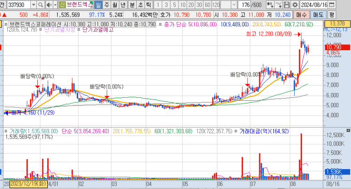The width and height of the screenshot is (351, 189).
Task: Close the volume panel with x icon
Action: (348, 130)
